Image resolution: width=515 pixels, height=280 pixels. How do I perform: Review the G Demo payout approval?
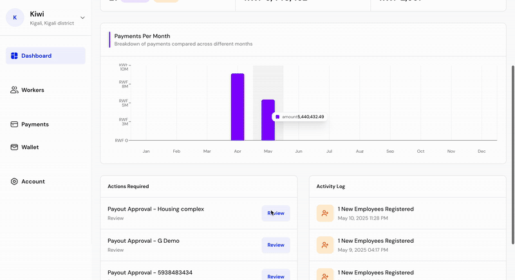[276, 245]
